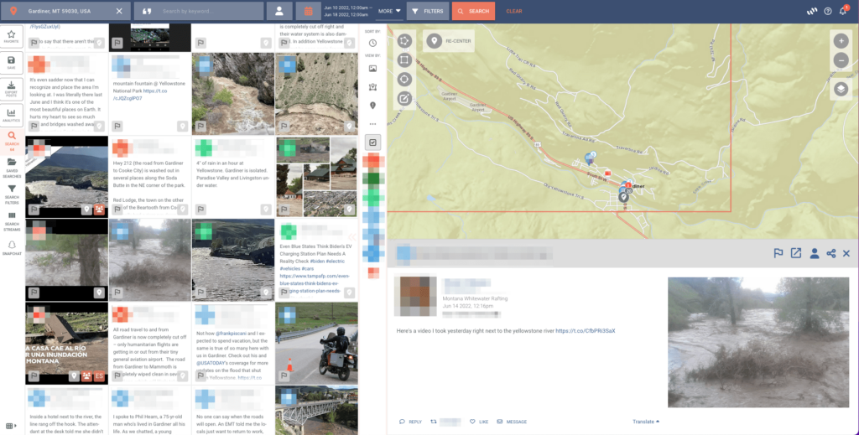Click LIKE under the post

479,422
